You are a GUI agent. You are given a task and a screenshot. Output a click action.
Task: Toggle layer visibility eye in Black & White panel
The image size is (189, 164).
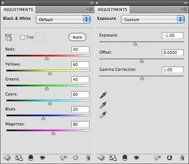[x=42, y=158]
